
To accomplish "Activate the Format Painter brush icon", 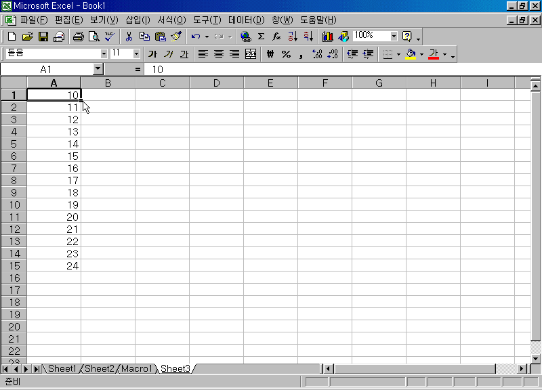I will coord(176,37).
